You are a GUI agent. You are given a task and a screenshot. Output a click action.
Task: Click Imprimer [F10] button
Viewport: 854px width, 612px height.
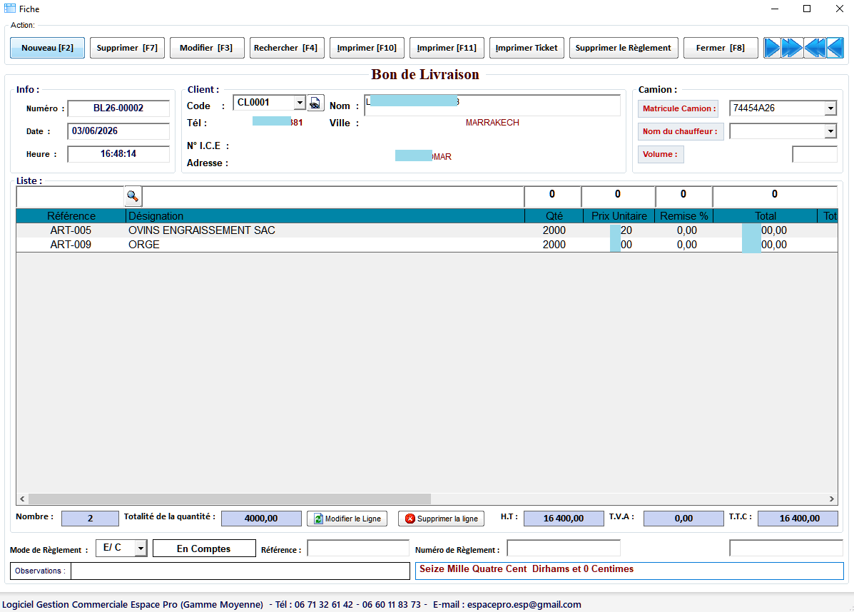(367, 48)
